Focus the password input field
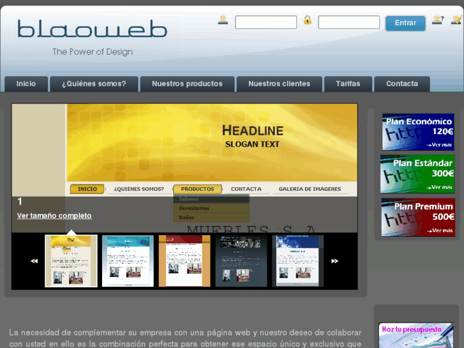This screenshot has width=464, height=348. coord(349,22)
